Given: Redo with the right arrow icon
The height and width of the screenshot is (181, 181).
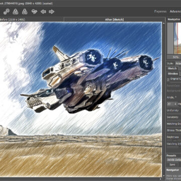Looking at the screenshot, I should coord(52,12).
